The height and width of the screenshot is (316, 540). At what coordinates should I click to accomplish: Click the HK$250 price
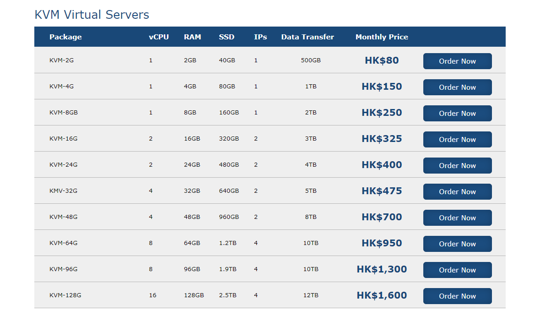382,113
